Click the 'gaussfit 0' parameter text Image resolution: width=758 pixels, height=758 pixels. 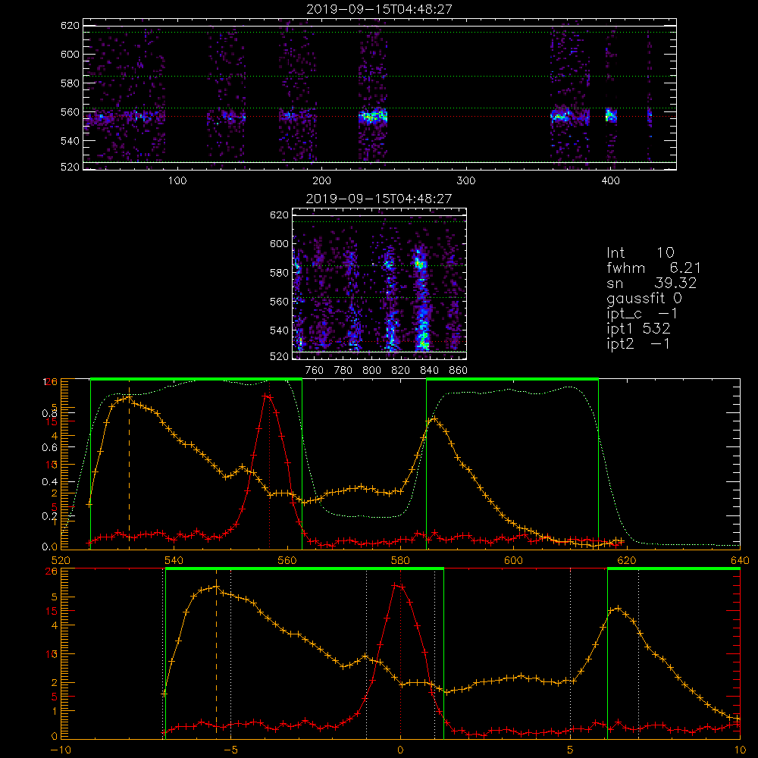[644, 299]
